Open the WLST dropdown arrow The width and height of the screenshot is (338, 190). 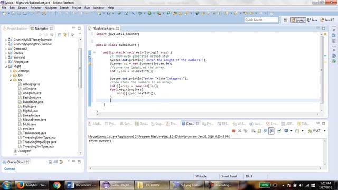(x=325, y=131)
